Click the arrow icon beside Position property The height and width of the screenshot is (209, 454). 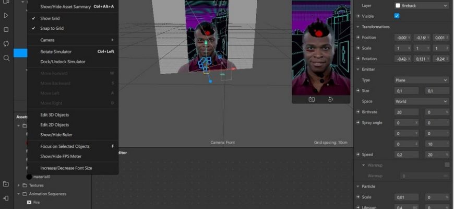point(358,38)
